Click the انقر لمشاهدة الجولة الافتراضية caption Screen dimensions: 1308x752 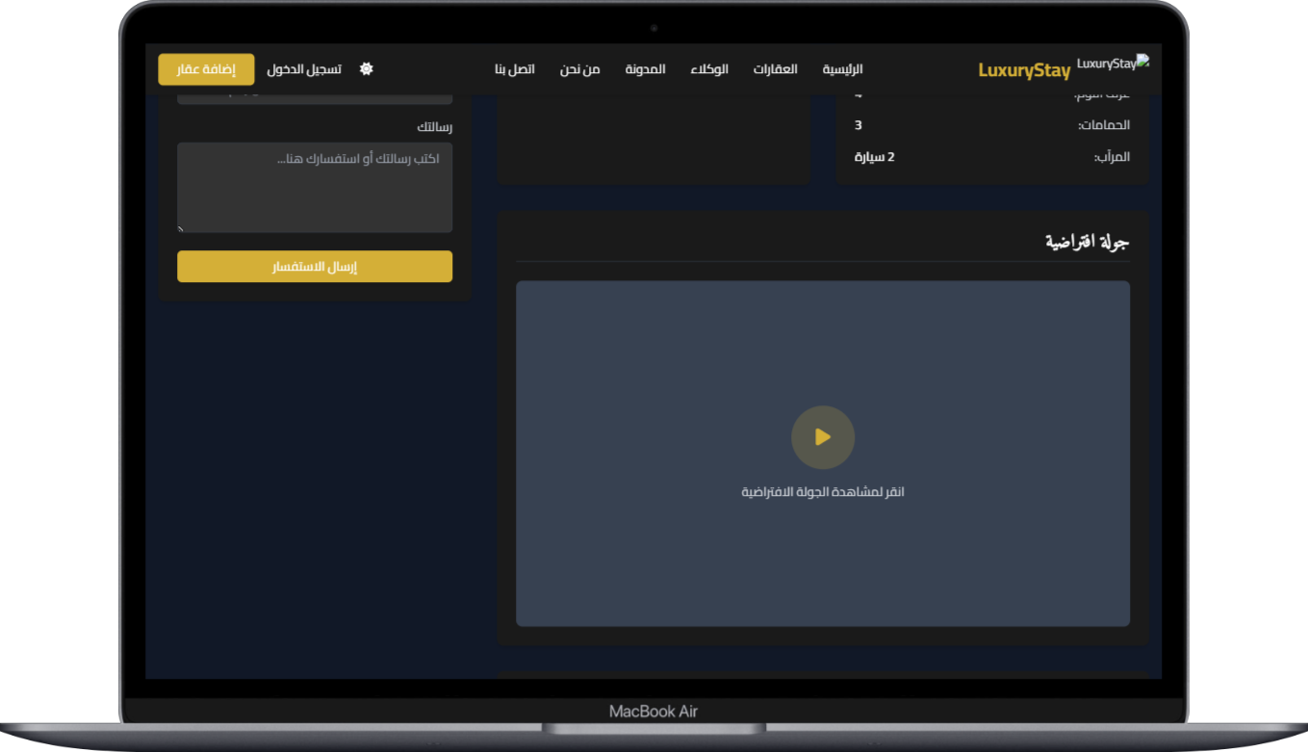pos(822,492)
